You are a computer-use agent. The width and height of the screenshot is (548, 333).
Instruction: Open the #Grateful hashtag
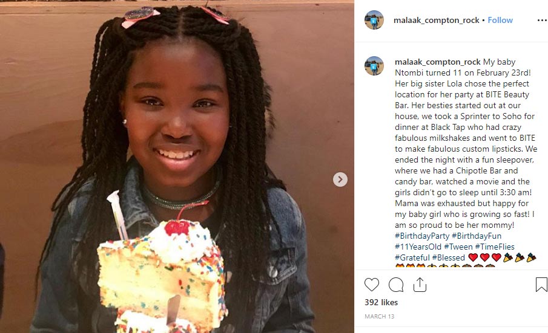(412, 257)
